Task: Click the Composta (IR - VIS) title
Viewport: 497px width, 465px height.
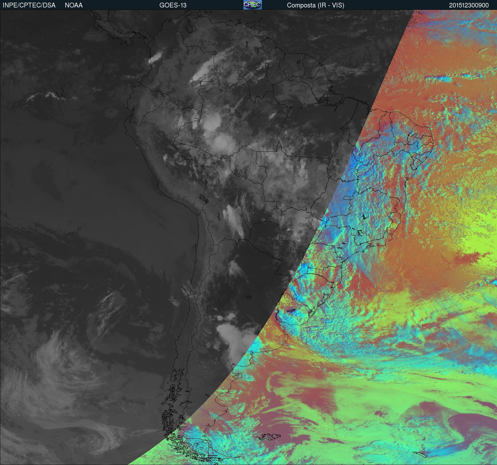Action: point(315,5)
